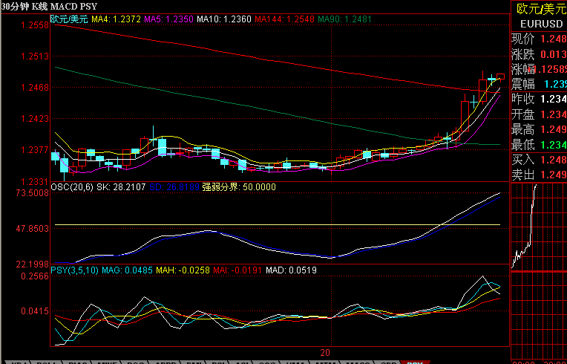Click the 1.2558 price axis label
Screen dimensions: 567x364
click(35, 25)
